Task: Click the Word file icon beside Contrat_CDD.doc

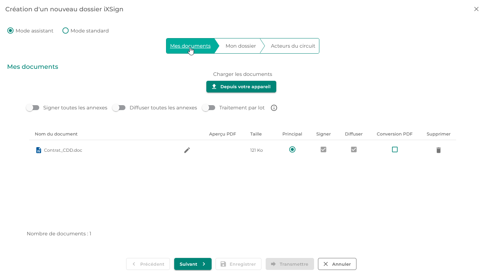Action: click(39, 150)
